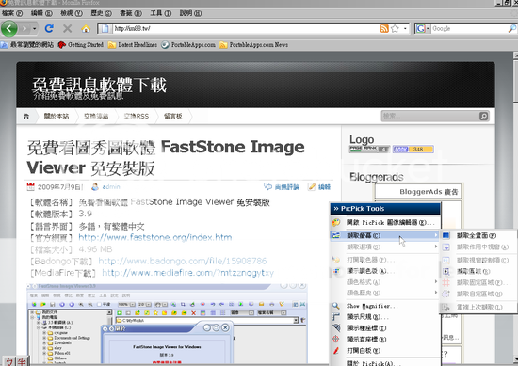Open PortableApps.com News bookmark
Image resolution: width=518 pixels, height=366 pixels.
tap(253, 45)
